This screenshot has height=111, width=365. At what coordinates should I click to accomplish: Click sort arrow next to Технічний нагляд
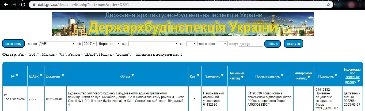pos(242,78)
